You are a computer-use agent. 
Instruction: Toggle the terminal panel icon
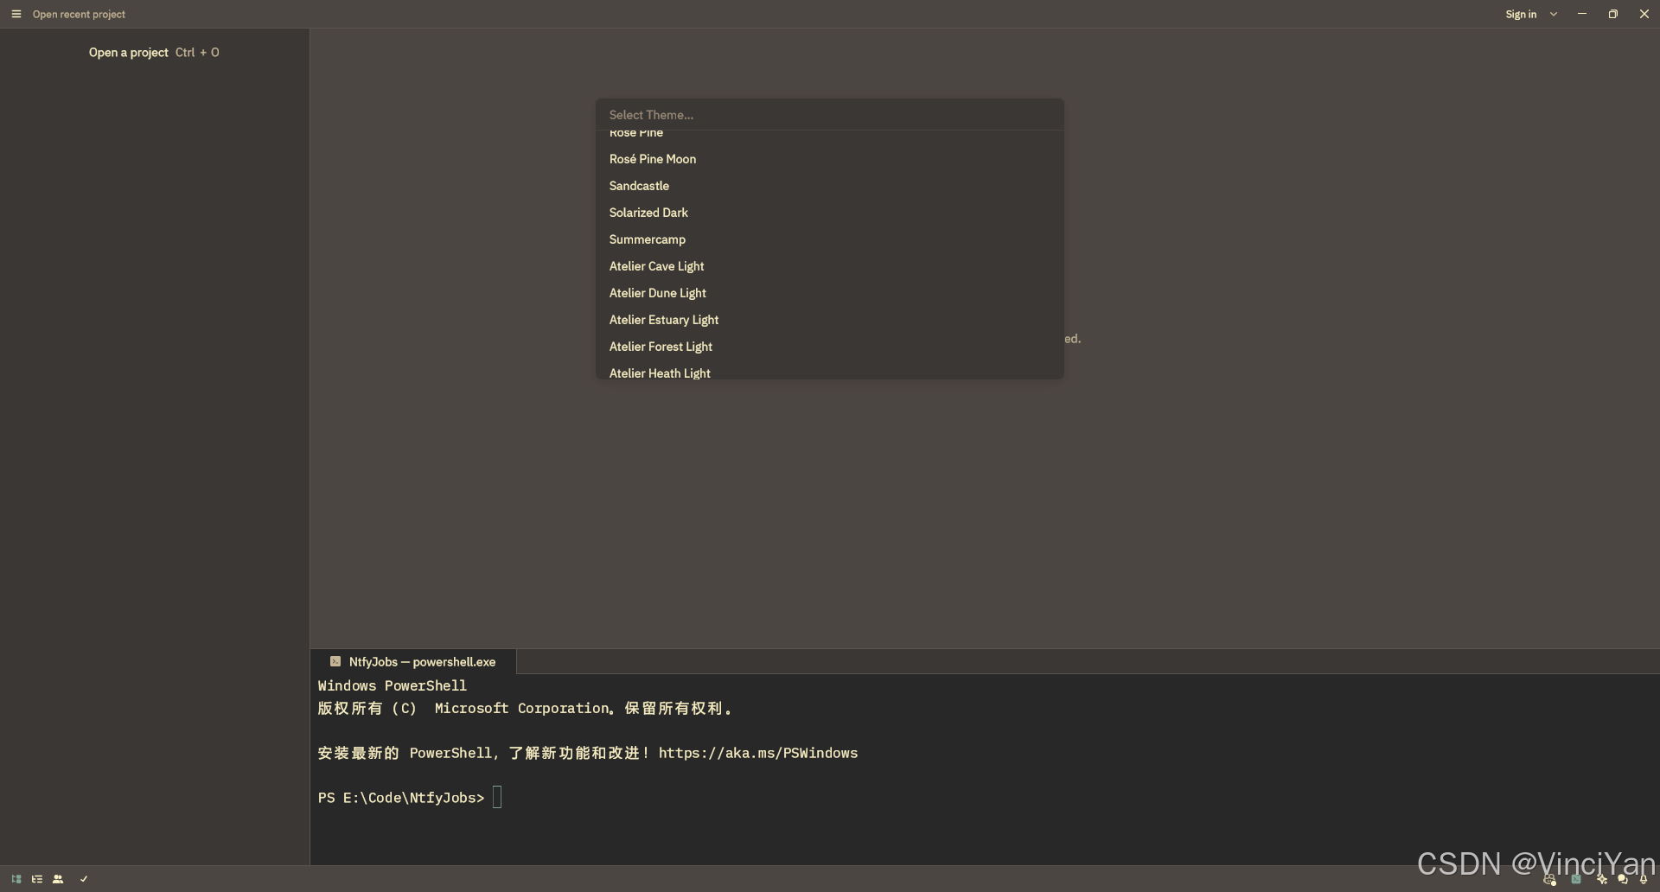point(1576,880)
